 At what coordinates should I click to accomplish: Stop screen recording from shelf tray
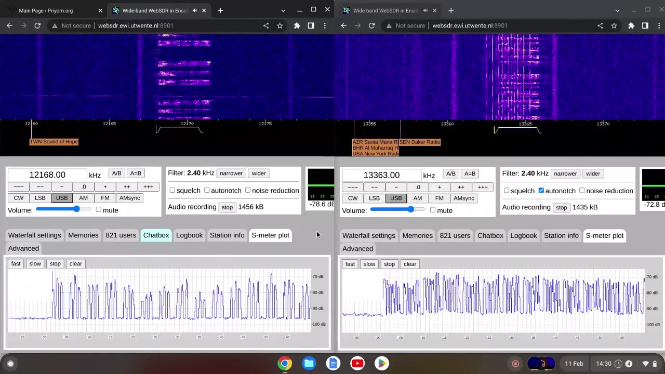click(515, 364)
